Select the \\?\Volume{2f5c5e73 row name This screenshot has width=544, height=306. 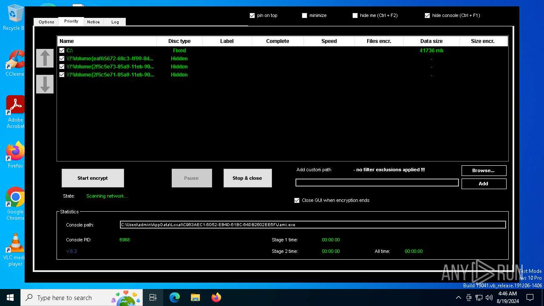(110, 66)
